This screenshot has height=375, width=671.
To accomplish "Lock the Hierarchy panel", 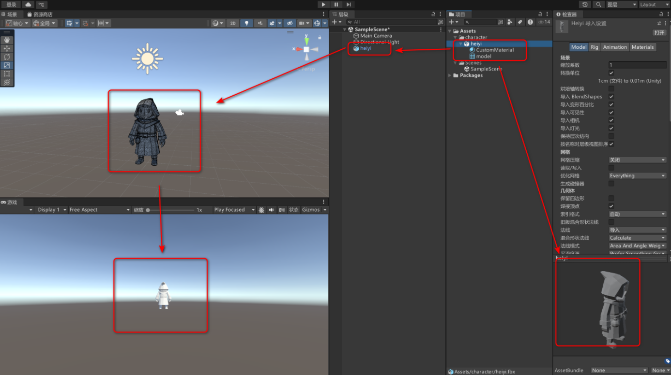I will [433, 14].
